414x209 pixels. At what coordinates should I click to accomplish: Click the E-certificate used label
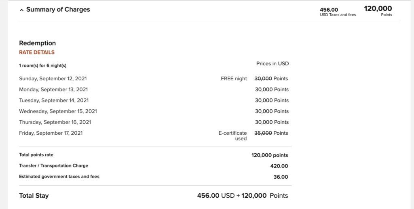[x=232, y=136]
